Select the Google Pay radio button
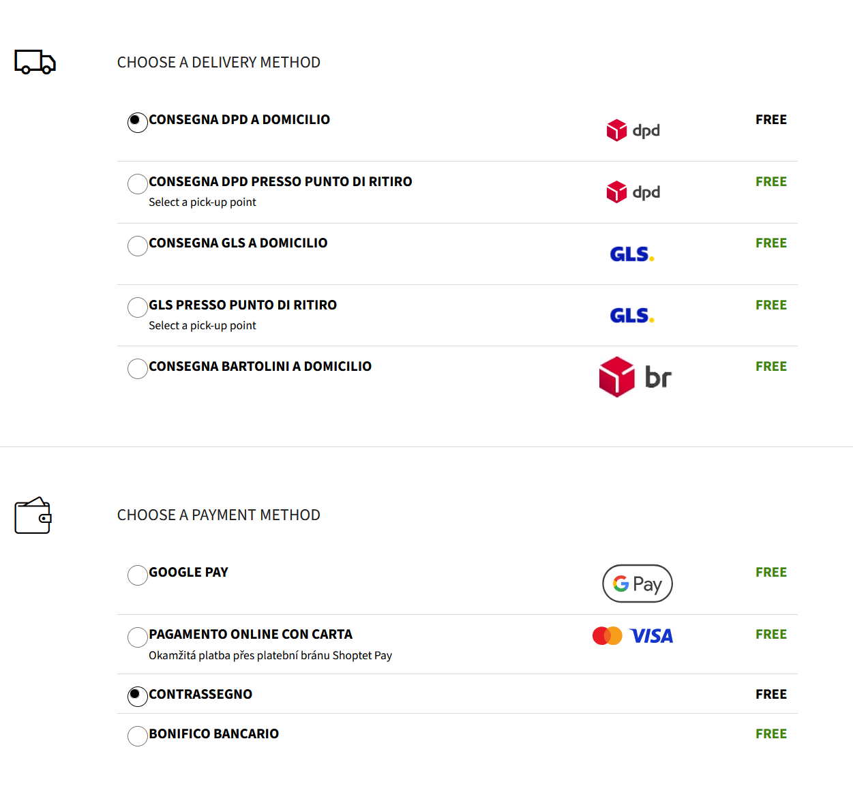Image resolution: width=853 pixels, height=801 pixels. [138, 575]
